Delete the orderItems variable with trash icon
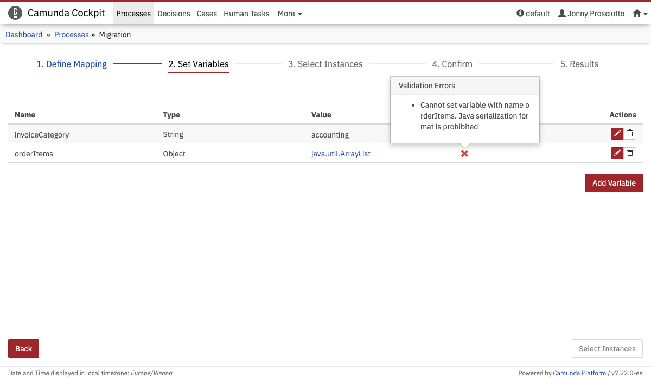Viewport: 651px width, 379px height. click(630, 153)
